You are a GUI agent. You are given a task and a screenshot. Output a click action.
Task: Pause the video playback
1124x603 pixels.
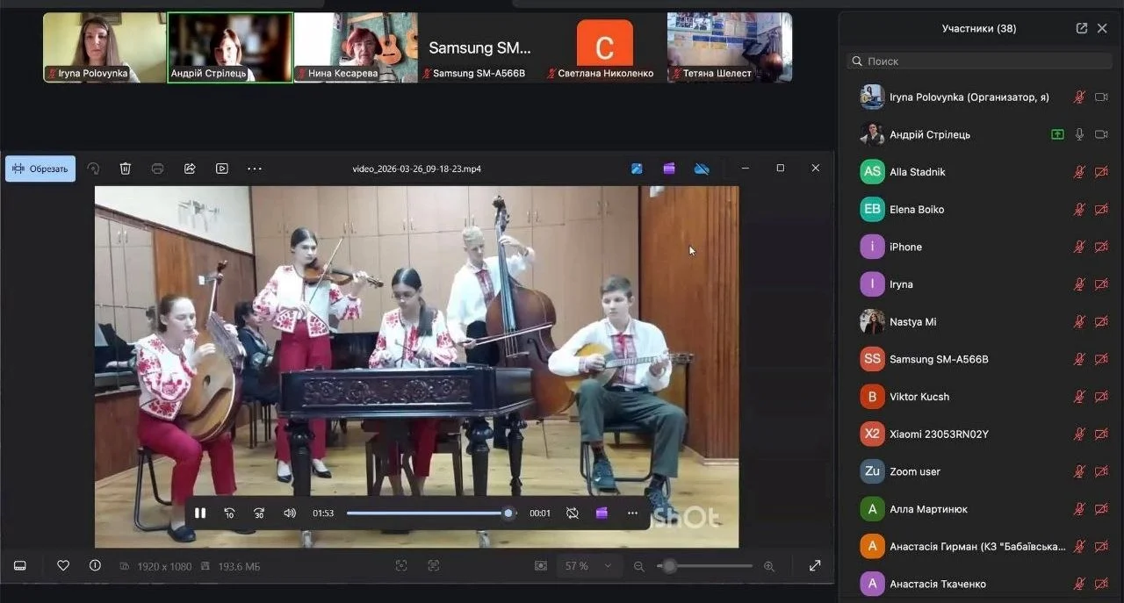click(x=200, y=513)
